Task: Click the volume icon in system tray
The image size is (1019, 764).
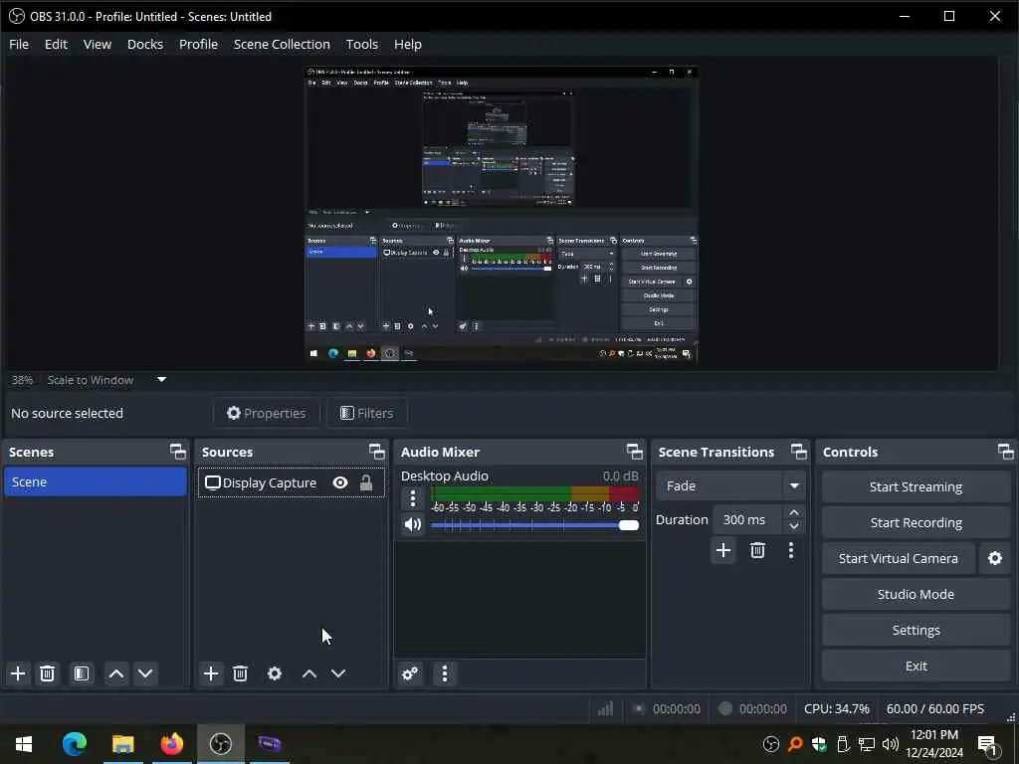Action: (891, 744)
